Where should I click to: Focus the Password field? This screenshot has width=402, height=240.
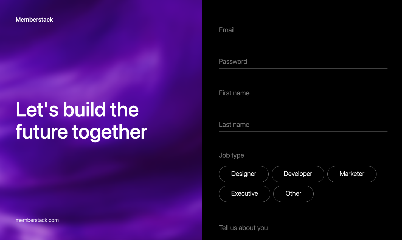pyautogui.click(x=302, y=62)
